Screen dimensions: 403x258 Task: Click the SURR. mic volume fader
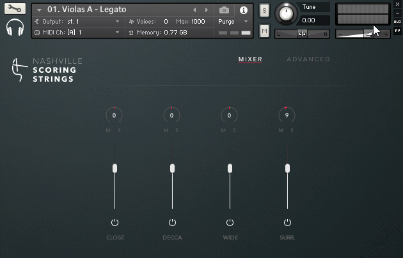[288, 169]
